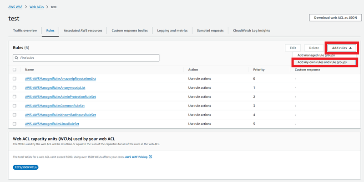364x182 pixels.
Task: Click the Find rules search field
Action: [x=86, y=58]
